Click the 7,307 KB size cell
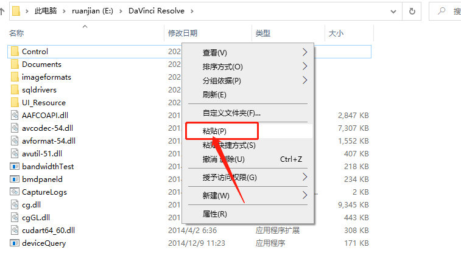461x261 pixels. [x=353, y=128]
